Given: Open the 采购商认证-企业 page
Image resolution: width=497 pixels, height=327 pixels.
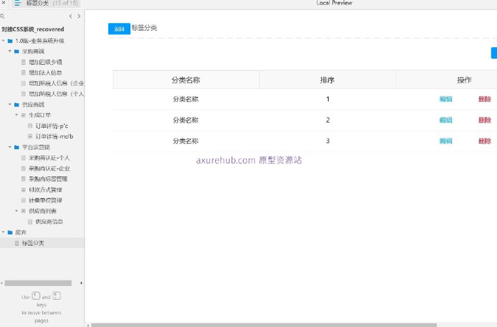Looking at the screenshot, I should click(49, 168).
